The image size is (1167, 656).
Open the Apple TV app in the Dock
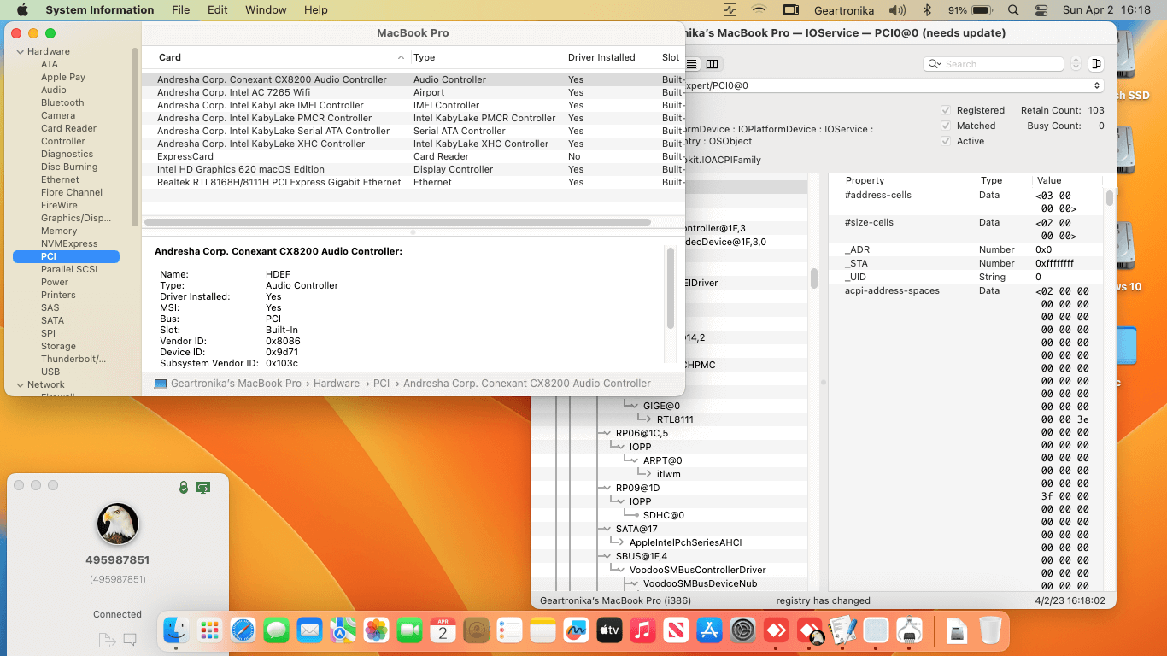[609, 631]
